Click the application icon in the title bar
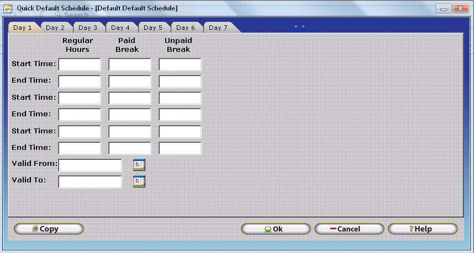 pyautogui.click(x=8, y=8)
